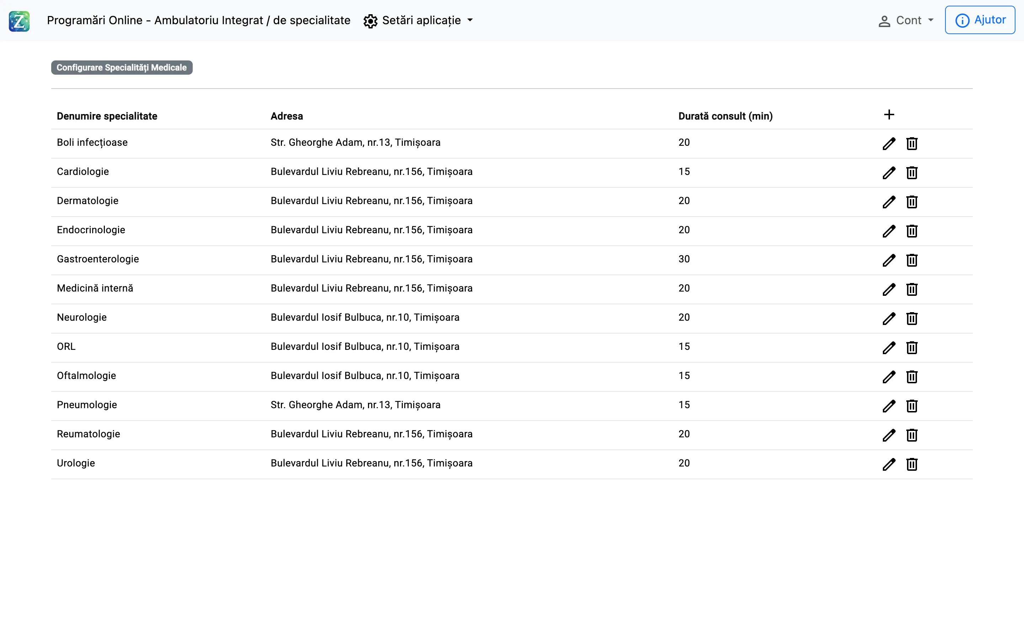Click the Durată consult (min) header
Image resolution: width=1024 pixels, height=640 pixels.
[726, 116]
